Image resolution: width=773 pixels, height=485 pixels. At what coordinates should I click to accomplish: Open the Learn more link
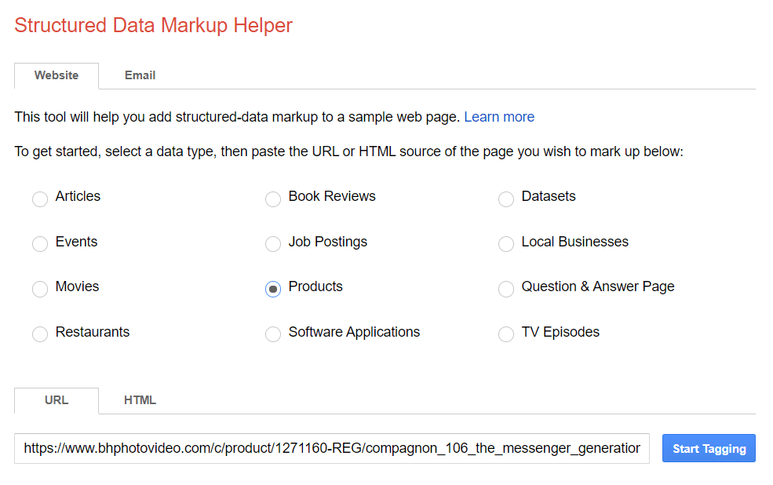499,117
